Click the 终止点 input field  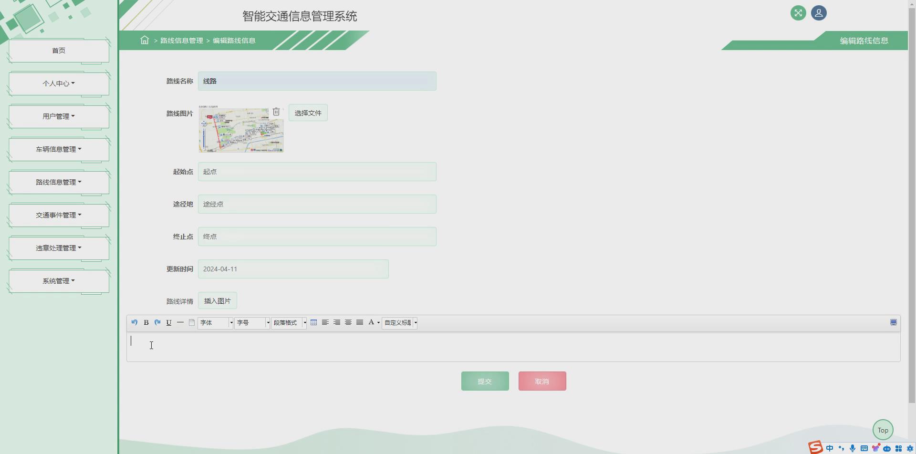pos(317,237)
